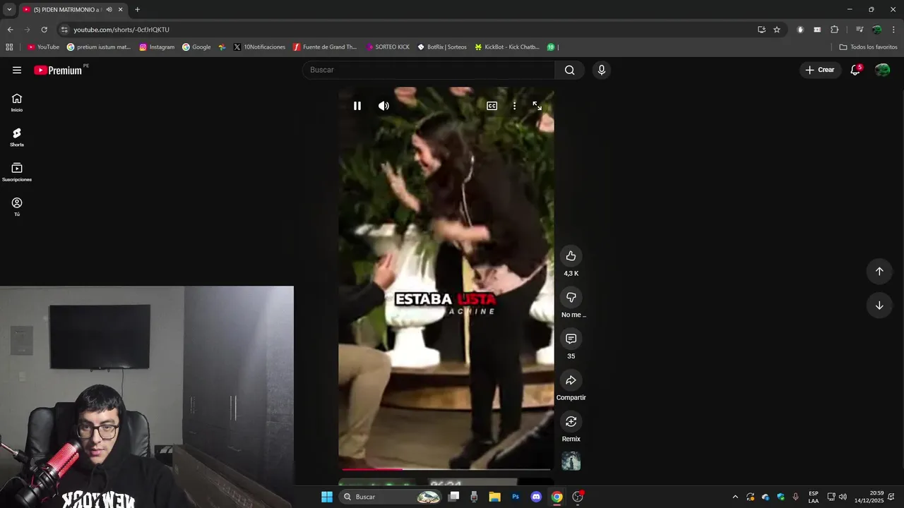
Task: Enter fullscreen on the Short player
Action: pyautogui.click(x=537, y=106)
